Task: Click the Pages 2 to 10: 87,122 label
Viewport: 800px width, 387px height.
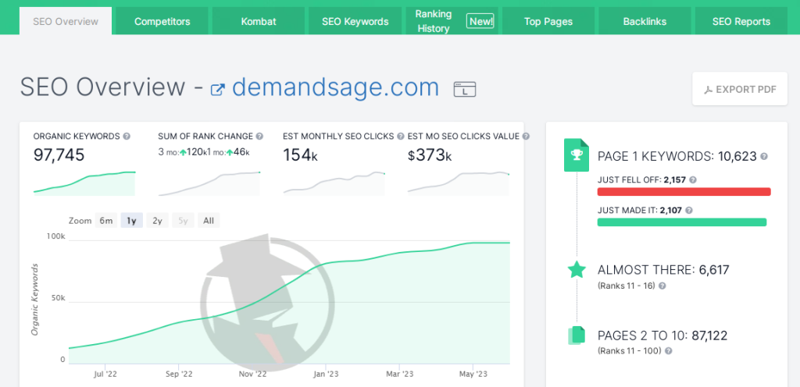Action: click(662, 336)
